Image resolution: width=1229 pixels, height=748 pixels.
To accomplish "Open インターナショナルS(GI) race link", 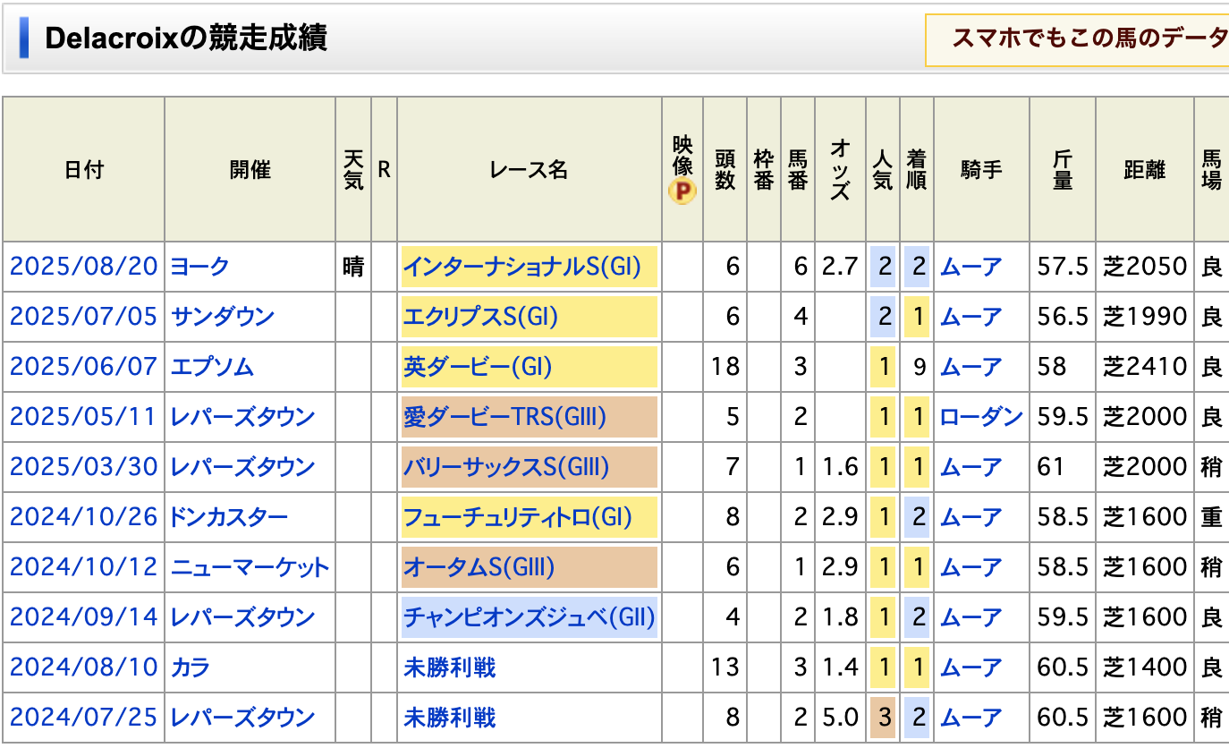I will (x=522, y=267).
